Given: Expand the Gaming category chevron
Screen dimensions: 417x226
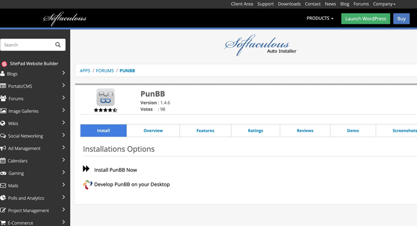Looking at the screenshot, I should (63, 172).
